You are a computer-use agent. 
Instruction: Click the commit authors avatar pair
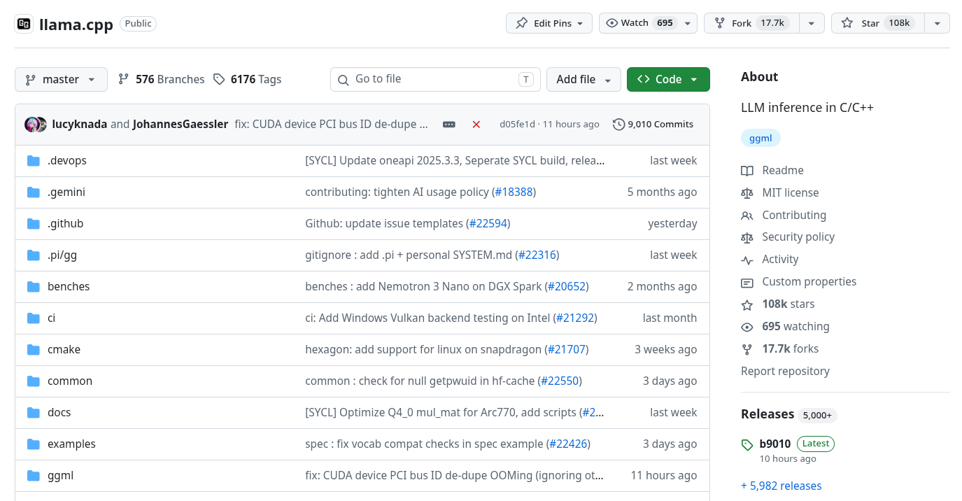click(x=36, y=125)
